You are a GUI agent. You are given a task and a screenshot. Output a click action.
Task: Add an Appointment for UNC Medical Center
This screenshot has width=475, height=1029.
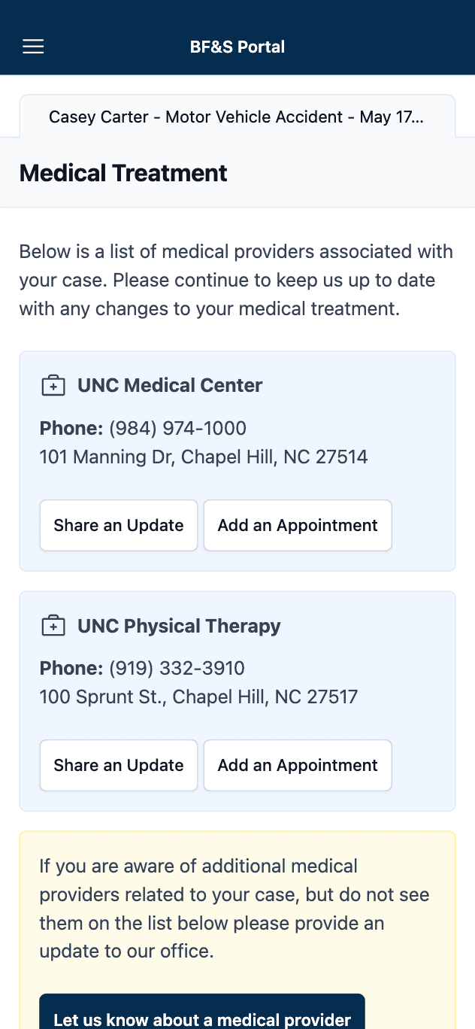click(x=298, y=525)
